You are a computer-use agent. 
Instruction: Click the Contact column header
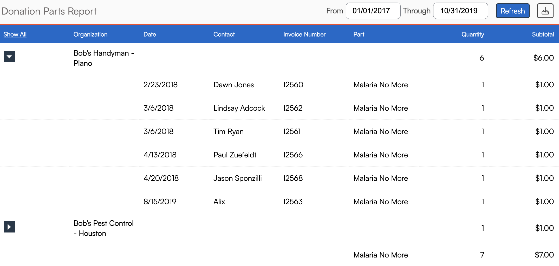click(224, 34)
